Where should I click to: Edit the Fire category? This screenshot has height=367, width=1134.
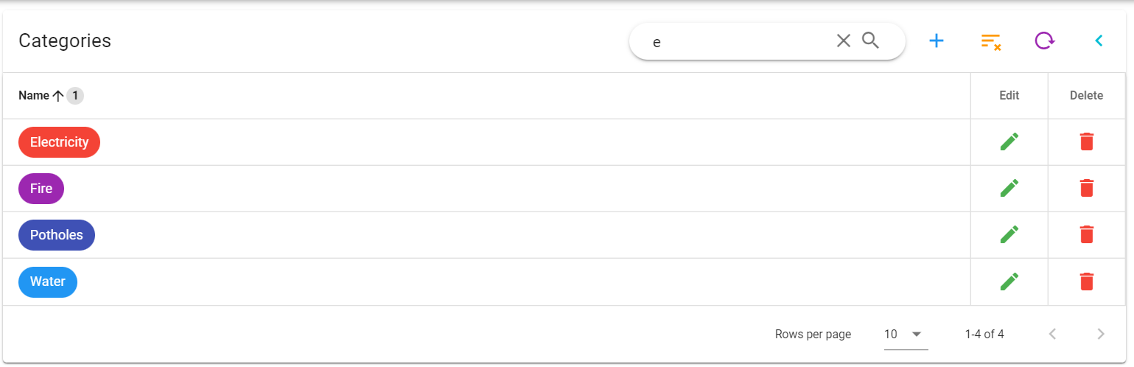[x=1009, y=189]
